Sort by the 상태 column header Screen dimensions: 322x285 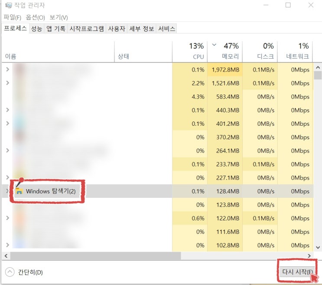143,52
